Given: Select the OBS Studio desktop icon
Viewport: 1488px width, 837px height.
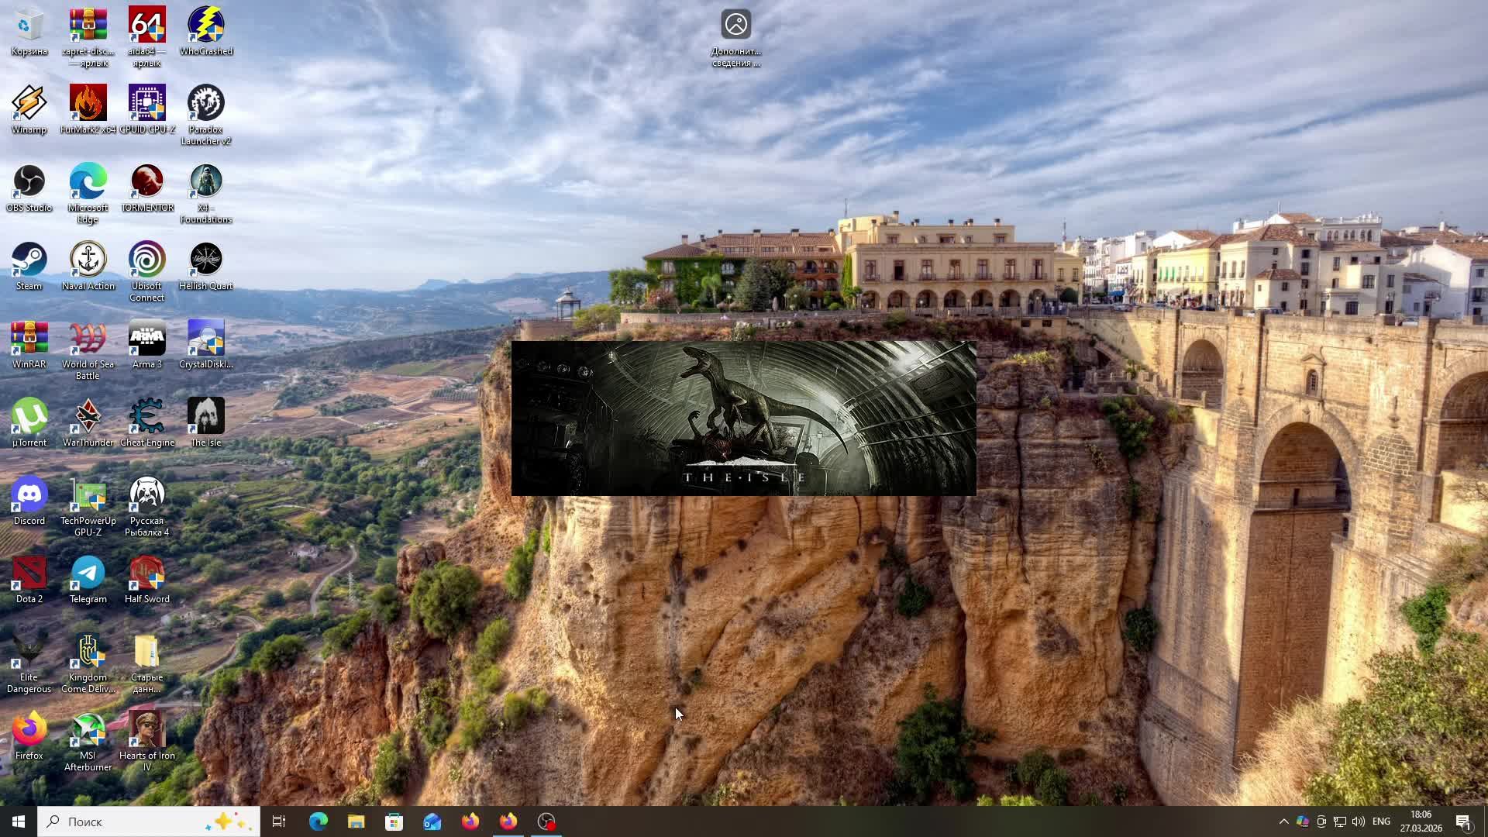Looking at the screenshot, I should [x=29, y=182].
